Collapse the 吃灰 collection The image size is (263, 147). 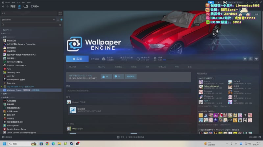[x=8, y=37]
